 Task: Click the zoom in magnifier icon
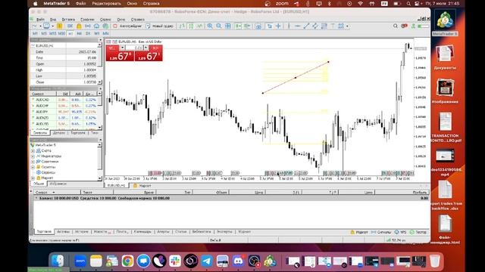(x=210, y=26)
